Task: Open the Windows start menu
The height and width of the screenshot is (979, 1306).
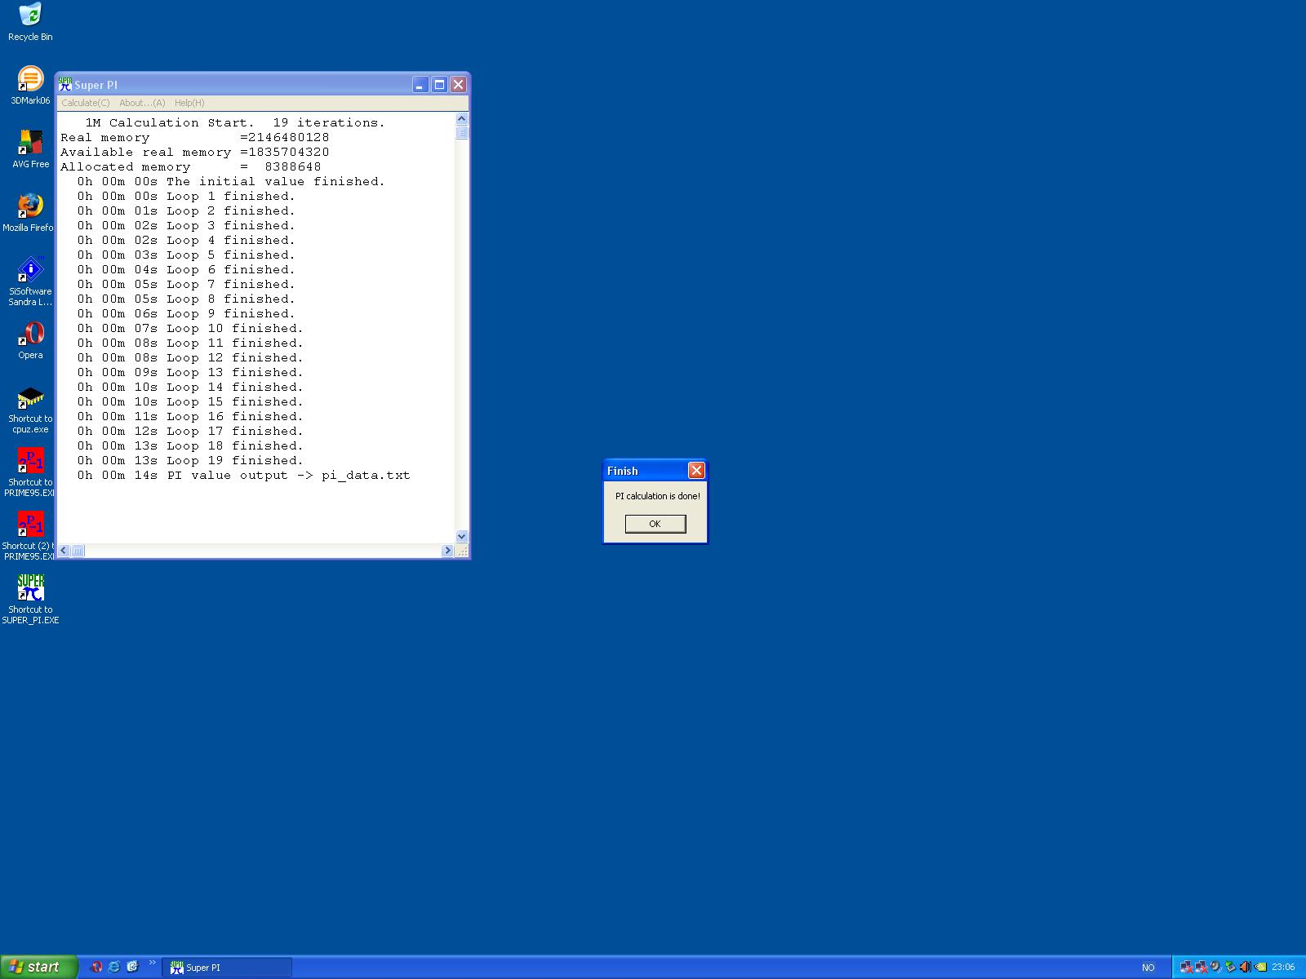Action: click(x=38, y=967)
